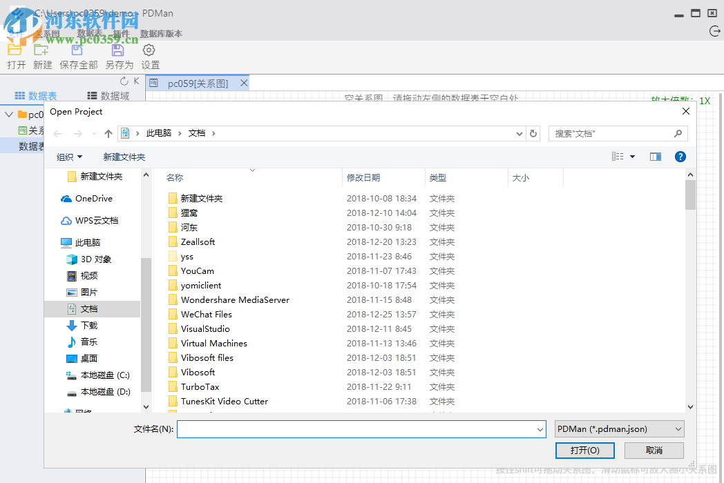The image size is (724, 483).
Task: Create a project with the 新建 toolbar icon
Action: [x=42, y=50]
